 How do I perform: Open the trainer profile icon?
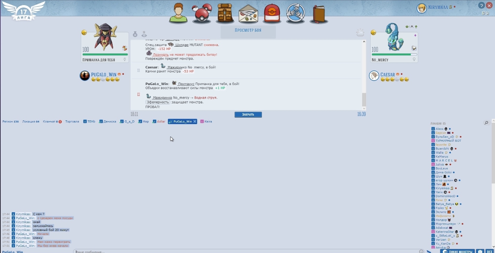pyautogui.click(x=178, y=13)
